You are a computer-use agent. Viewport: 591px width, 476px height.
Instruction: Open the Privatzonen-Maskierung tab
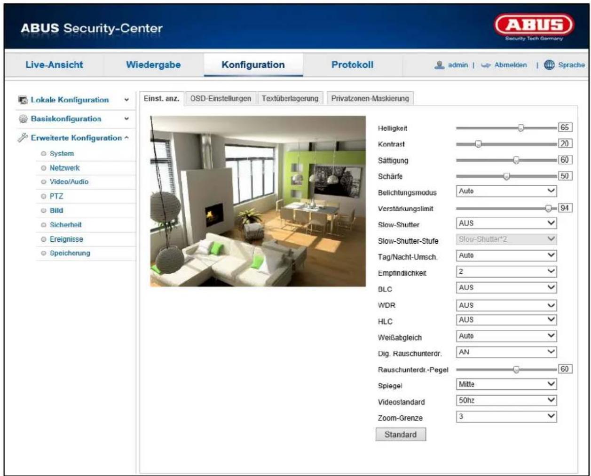pos(370,98)
